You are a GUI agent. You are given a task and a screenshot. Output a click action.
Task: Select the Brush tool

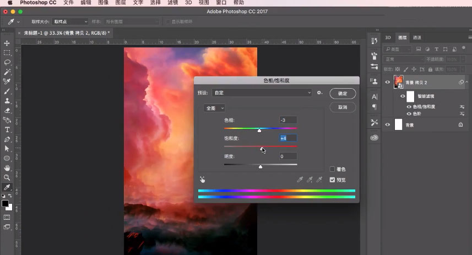[x=7, y=91]
